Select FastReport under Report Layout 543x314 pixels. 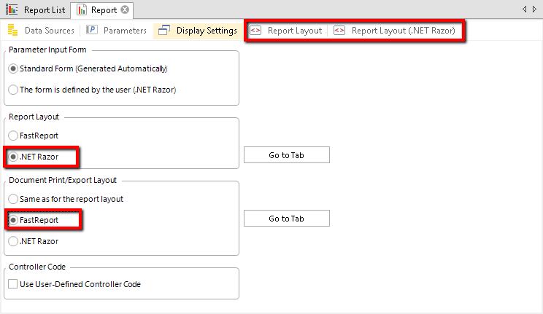[x=13, y=136]
